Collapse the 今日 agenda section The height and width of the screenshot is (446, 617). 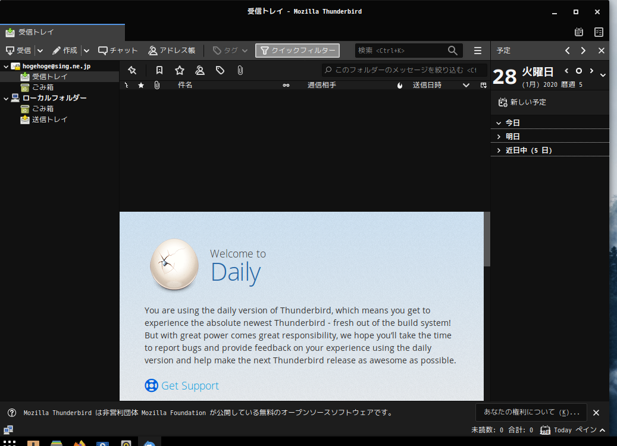499,123
